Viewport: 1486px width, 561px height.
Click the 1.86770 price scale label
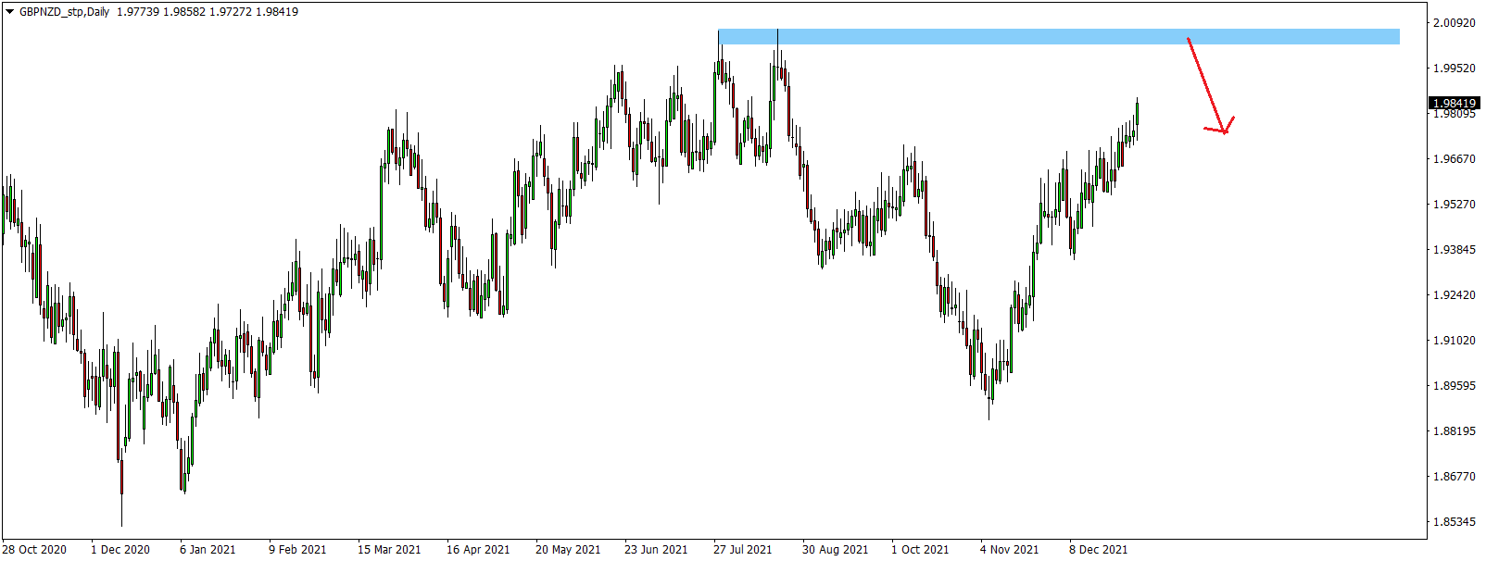[1455, 477]
